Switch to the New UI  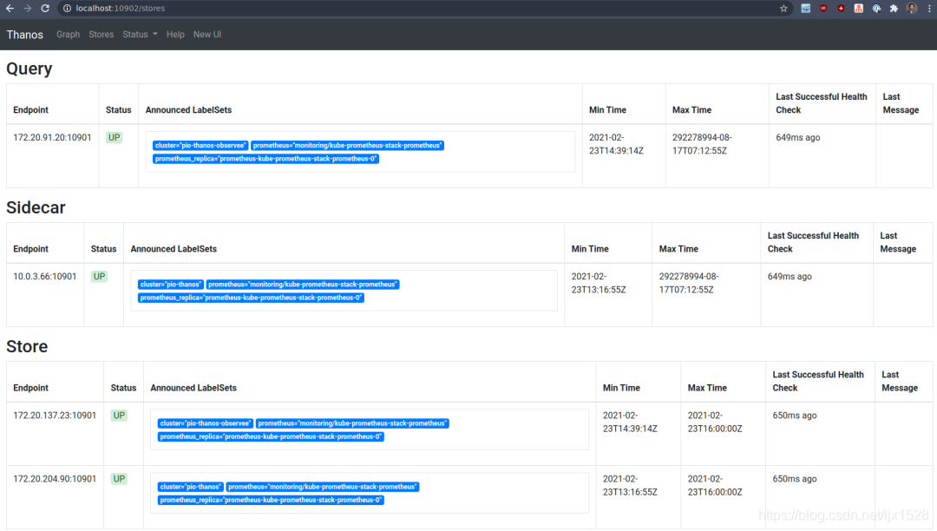pyautogui.click(x=207, y=35)
